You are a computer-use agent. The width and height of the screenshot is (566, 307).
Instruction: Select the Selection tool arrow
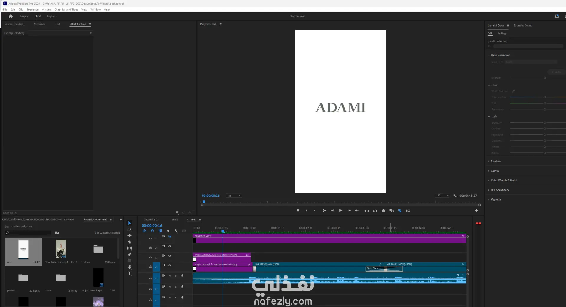129,223
